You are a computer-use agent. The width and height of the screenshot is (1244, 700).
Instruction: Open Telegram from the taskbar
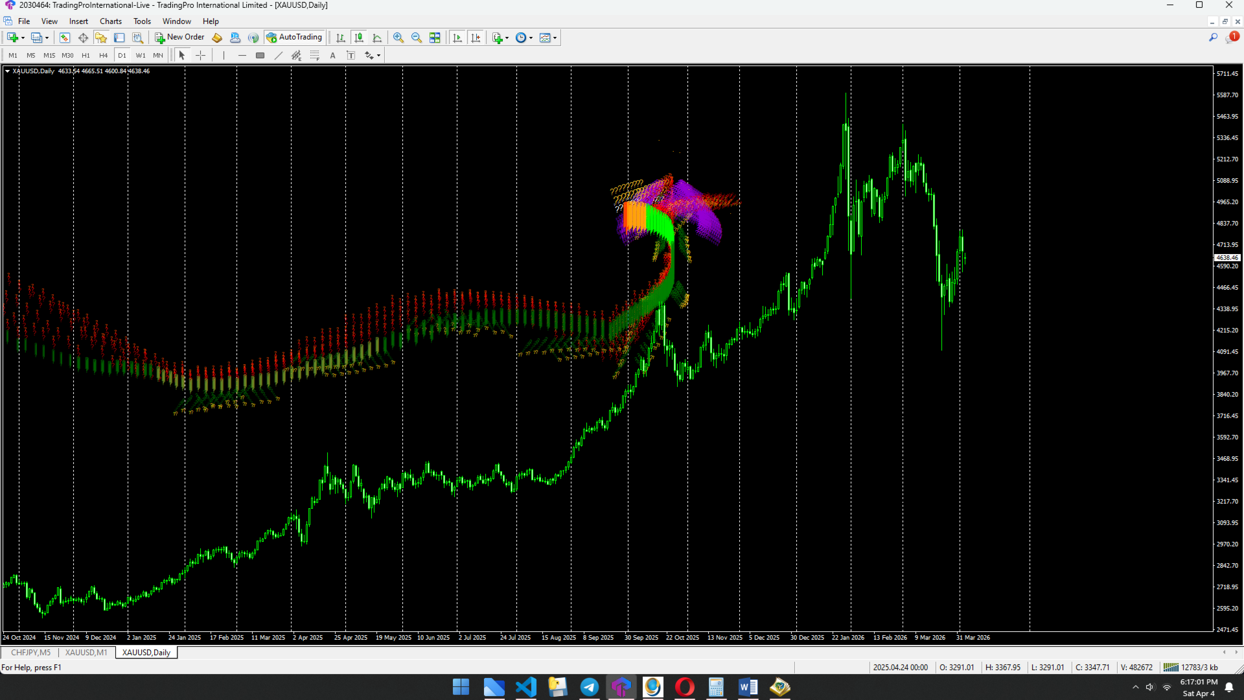pyautogui.click(x=589, y=687)
